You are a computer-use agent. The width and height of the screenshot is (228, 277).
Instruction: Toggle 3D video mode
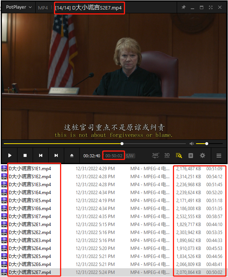pyautogui.click(x=167, y=155)
